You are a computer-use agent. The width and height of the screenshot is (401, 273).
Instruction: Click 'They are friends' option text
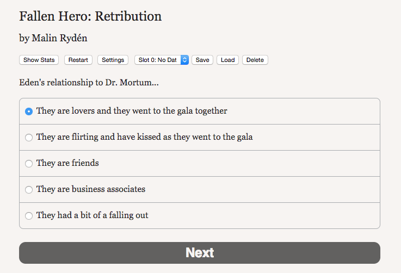pos(67,163)
